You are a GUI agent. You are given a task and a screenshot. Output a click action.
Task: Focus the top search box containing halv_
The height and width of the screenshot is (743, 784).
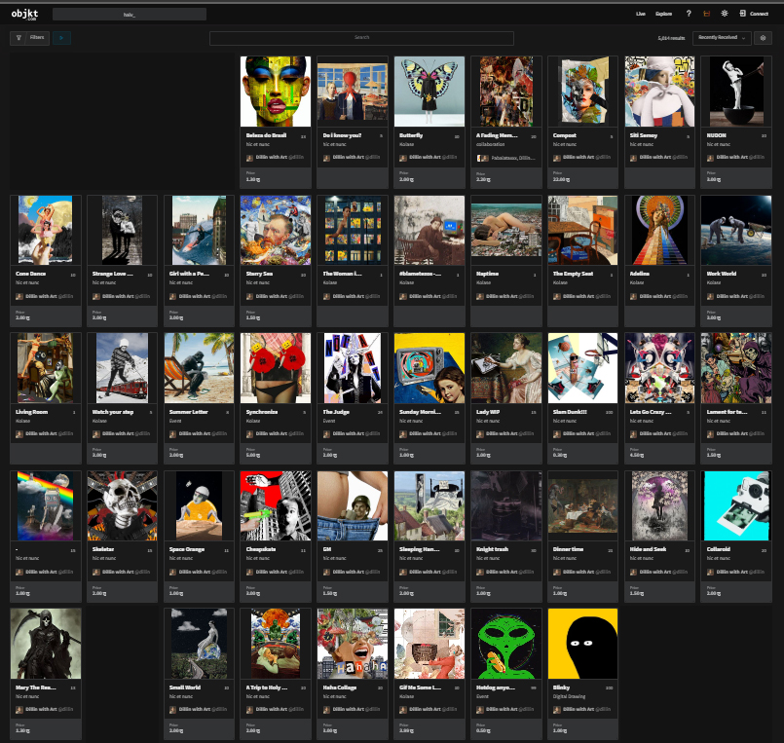pos(129,15)
